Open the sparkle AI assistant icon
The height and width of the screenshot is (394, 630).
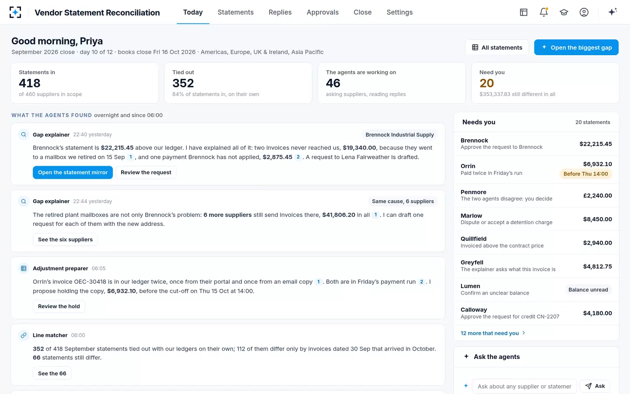tap(612, 12)
